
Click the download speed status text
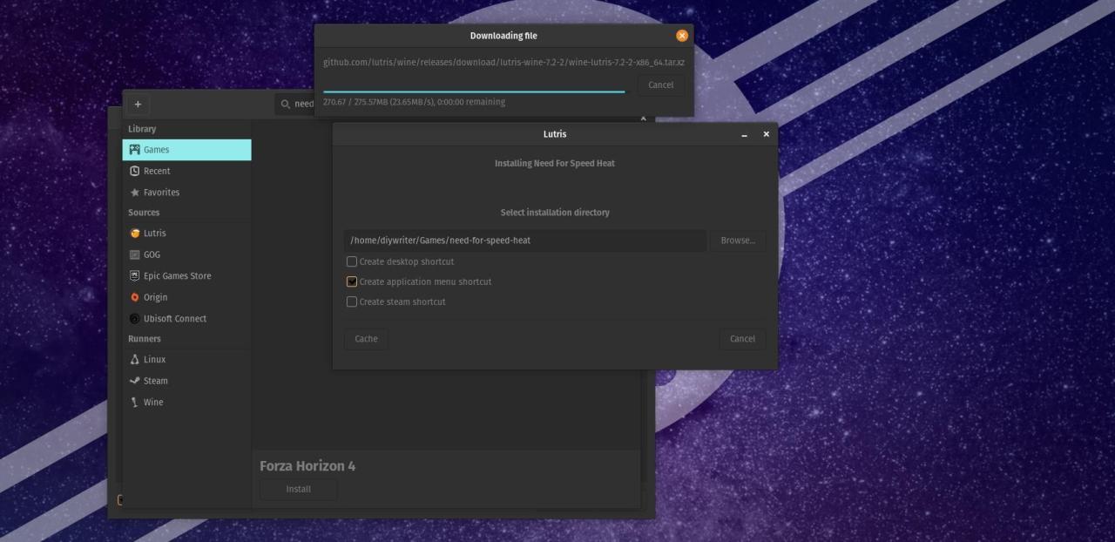pyautogui.click(x=414, y=102)
